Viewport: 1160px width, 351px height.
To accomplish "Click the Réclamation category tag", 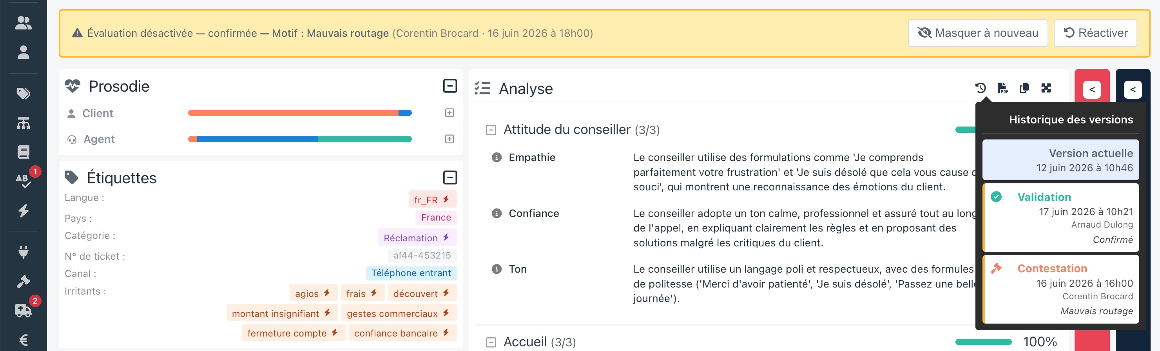I will (x=417, y=238).
